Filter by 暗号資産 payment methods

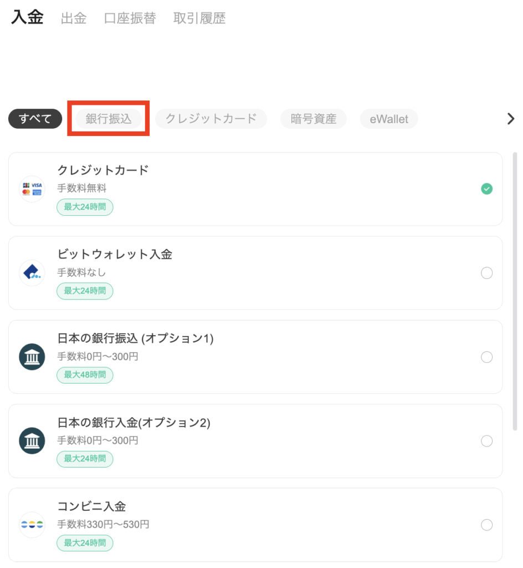313,119
